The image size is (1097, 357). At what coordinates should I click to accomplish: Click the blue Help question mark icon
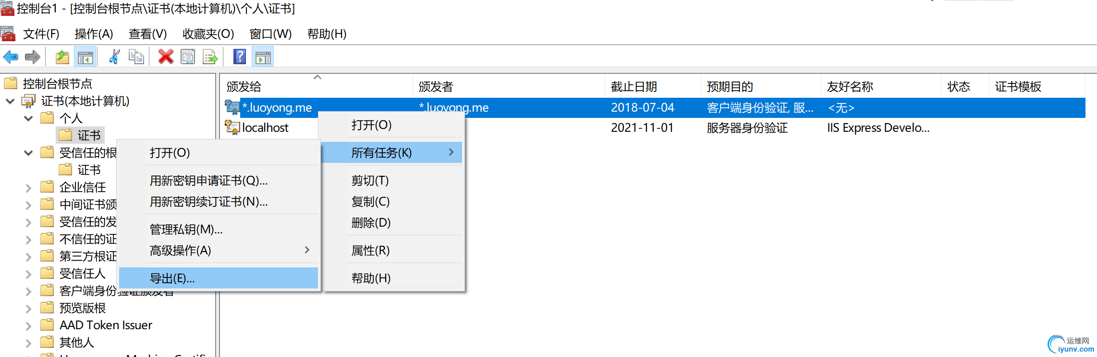(240, 57)
